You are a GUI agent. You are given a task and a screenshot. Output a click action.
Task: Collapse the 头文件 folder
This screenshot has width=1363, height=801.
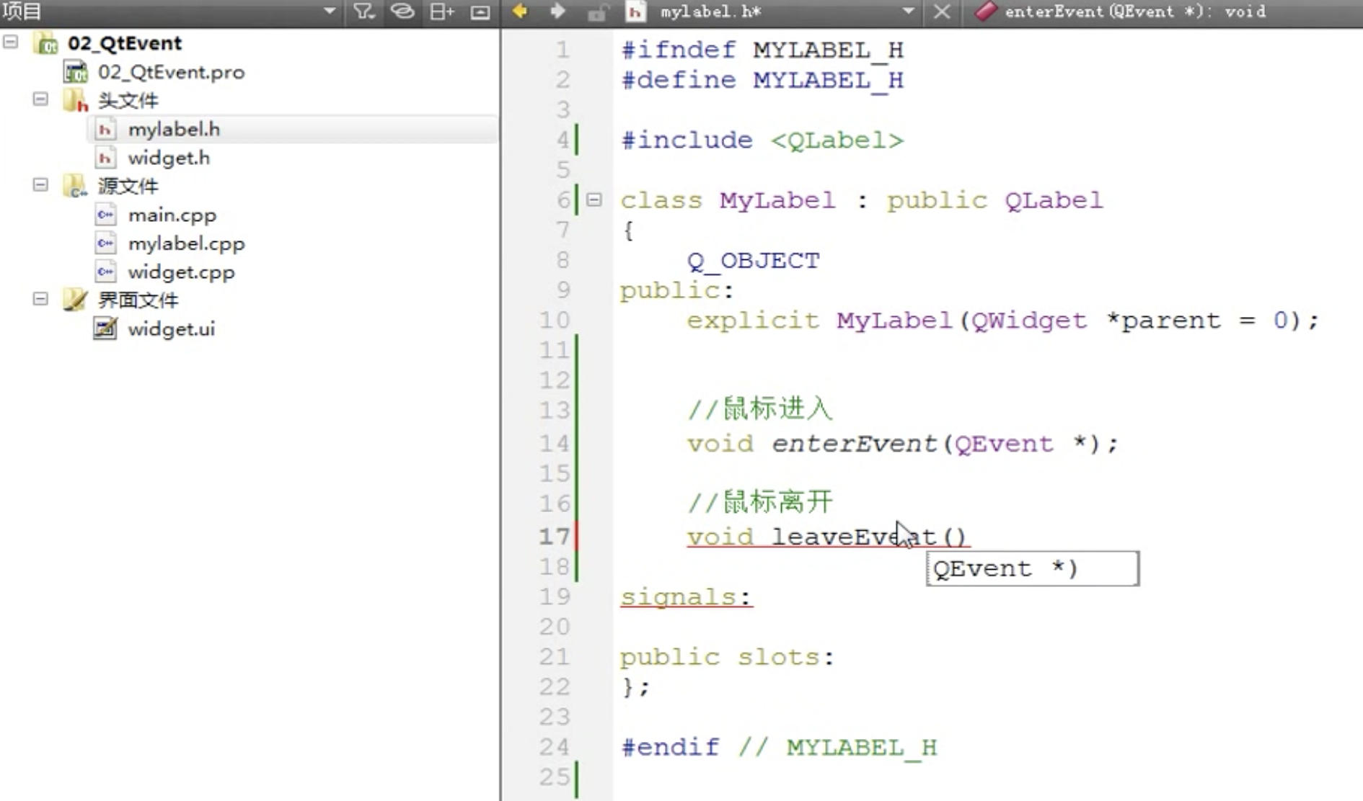pyautogui.click(x=40, y=99)
